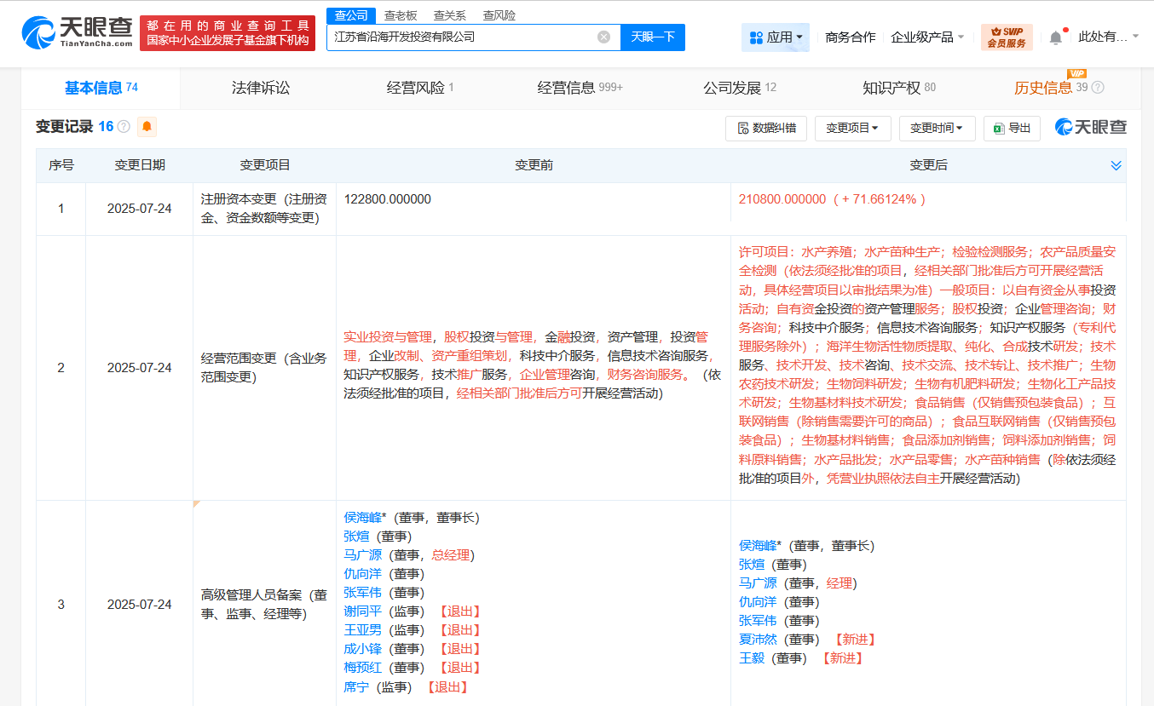Click the 导出 export button
Image resolution: width=1154 pixels, height=706 pixels.
tap(1012, 128)
